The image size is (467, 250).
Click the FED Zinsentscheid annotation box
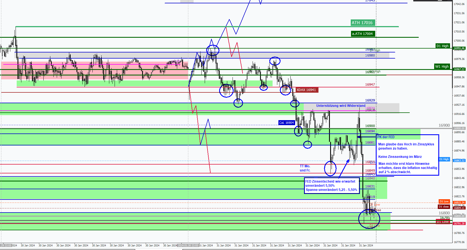click(332, 186)
